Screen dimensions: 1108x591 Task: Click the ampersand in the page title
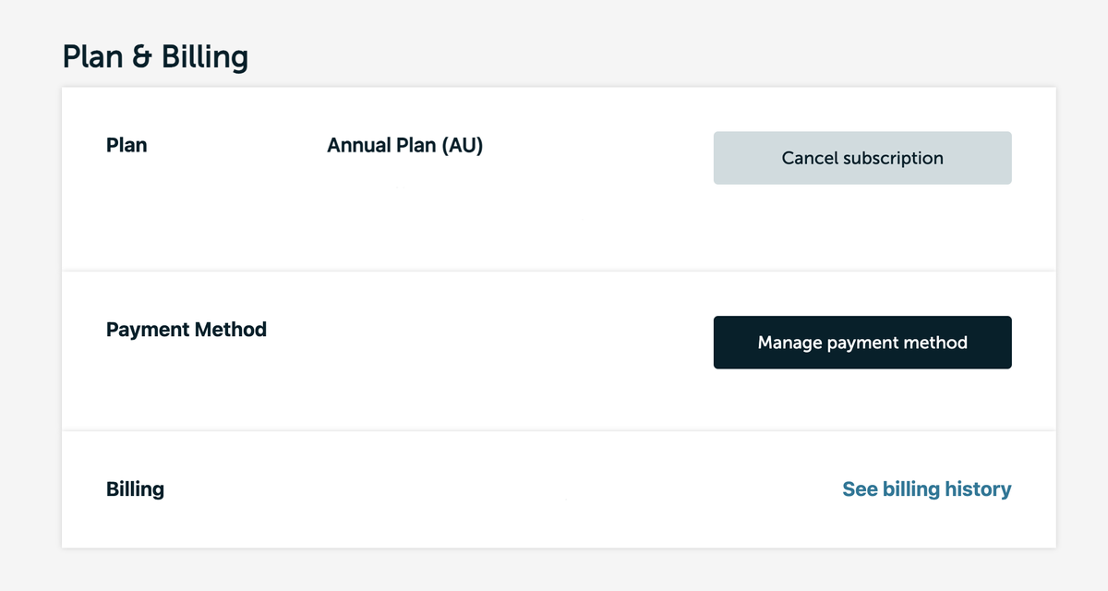point(141,57)
